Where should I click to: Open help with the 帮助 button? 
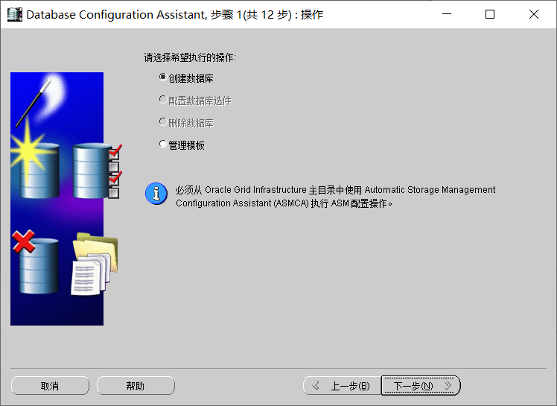tap(136, 386)
